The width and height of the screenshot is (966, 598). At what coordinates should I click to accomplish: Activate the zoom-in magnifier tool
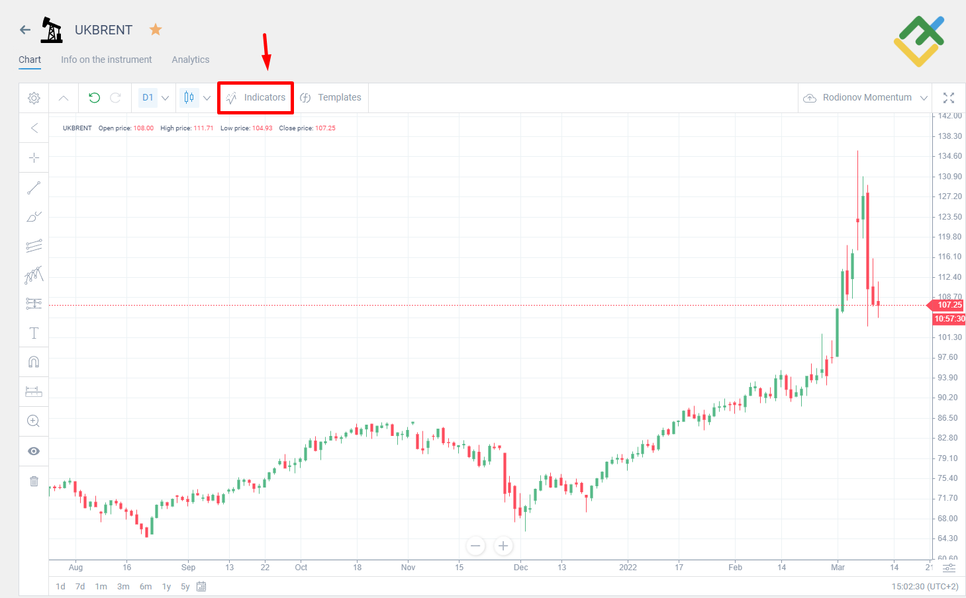[34, 421]
